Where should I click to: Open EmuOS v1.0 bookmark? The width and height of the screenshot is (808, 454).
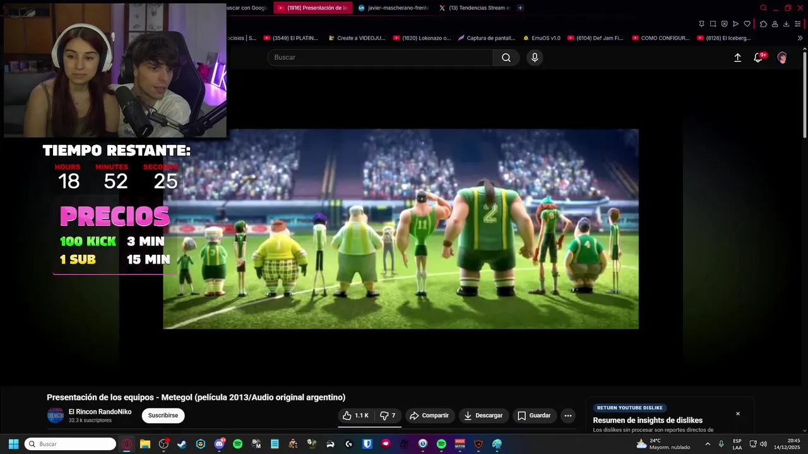pos(542,38)
